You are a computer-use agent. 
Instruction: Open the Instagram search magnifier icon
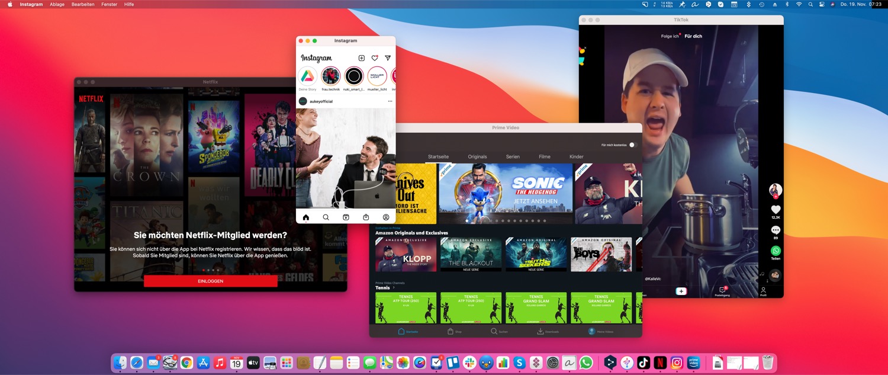326,217
